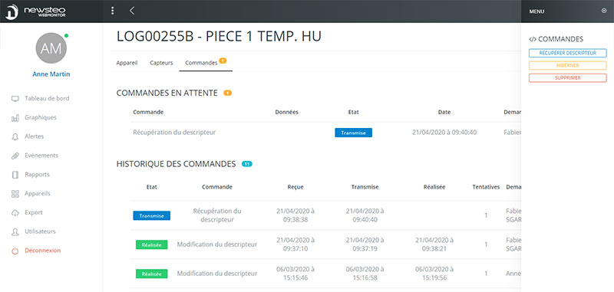Click the Tentatives column header
This screenshot has width=614, height=292.
click(x=486, y=187)
